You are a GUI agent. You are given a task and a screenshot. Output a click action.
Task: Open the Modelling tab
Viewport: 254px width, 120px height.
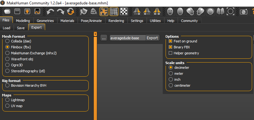click(23, 21)
